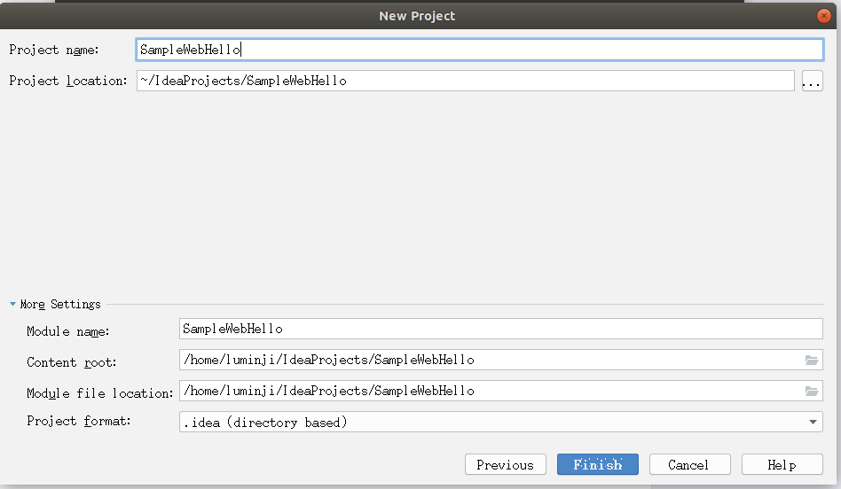
Task: Go back with the Previous button
Action: tap(506, 464)
